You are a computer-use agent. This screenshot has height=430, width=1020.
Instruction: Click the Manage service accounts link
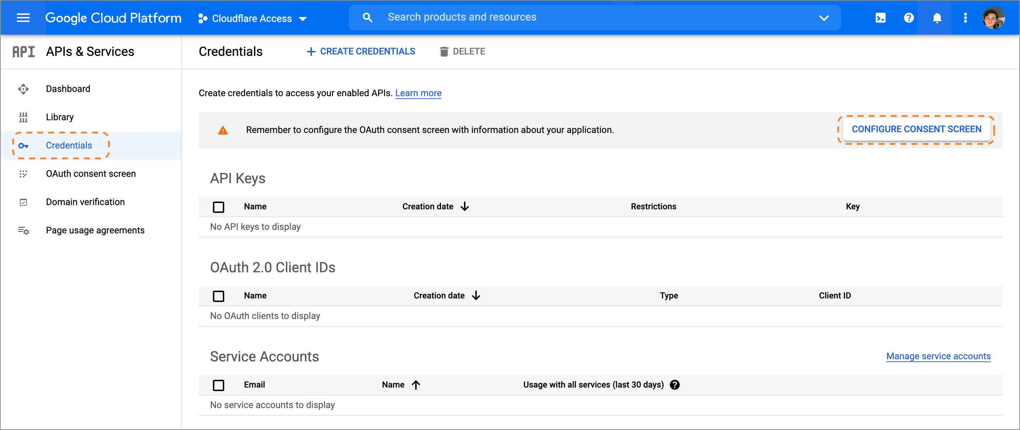click(x=938, y=355)
